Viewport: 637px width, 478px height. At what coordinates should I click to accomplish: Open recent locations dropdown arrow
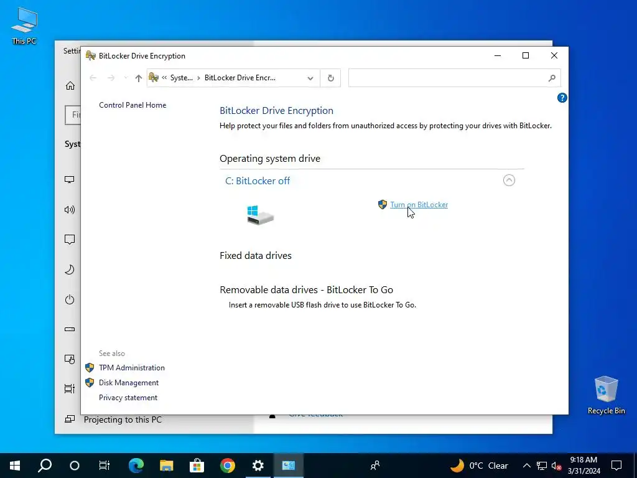(126, 78)
